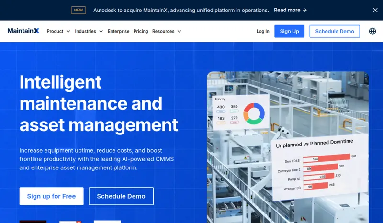Open the Resources menu label
Image resolution: width=383 pixels, height=223 pixels.
pyautogui.click(x=163, y=31)
